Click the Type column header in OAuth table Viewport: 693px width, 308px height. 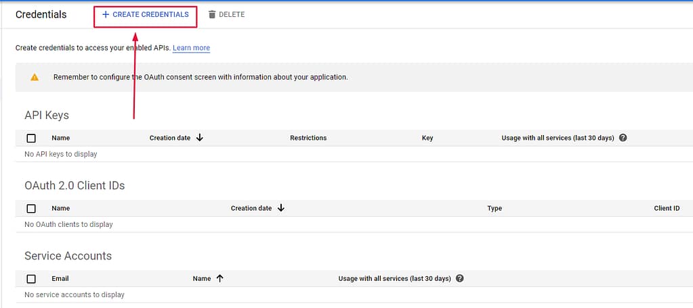(x=495, y=208)
